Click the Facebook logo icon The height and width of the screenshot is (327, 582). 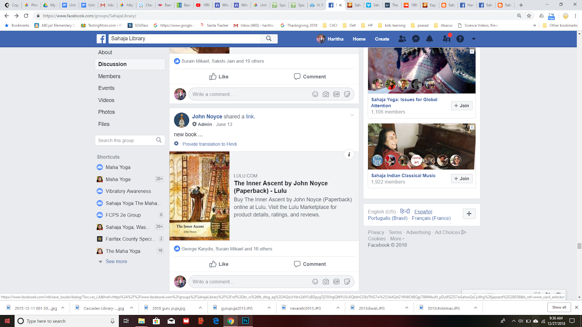click(x=101, y=39)
